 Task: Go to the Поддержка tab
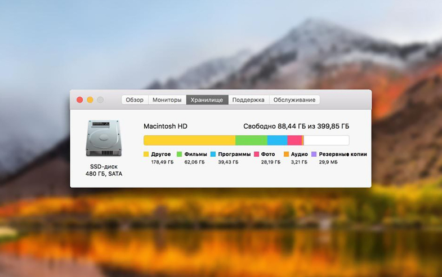click(x=248, y=100)
